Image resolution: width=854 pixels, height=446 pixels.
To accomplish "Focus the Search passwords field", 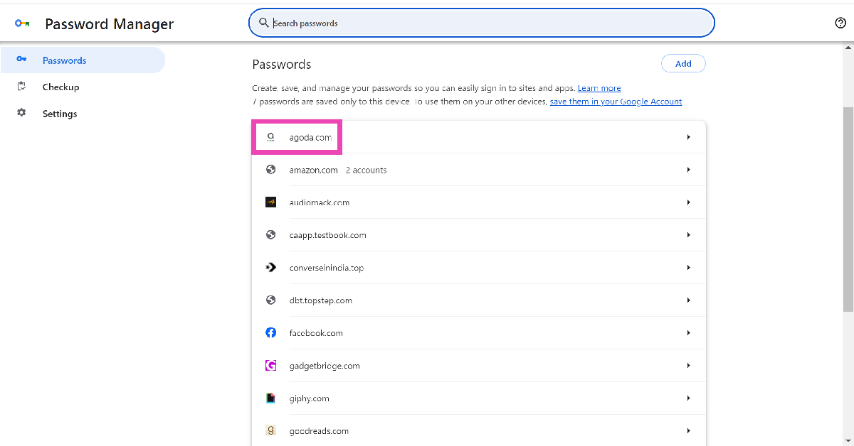I will (x=481, y=23).
